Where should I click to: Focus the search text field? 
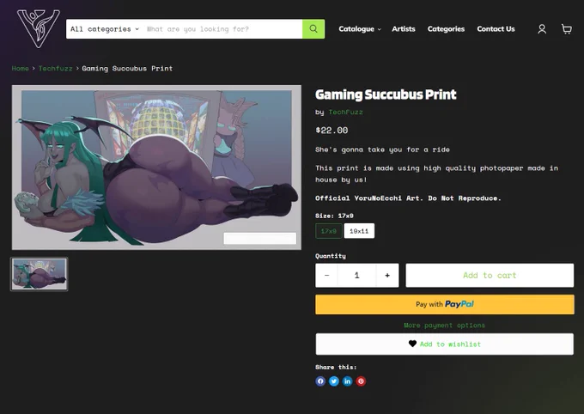[x=222, y=29]
